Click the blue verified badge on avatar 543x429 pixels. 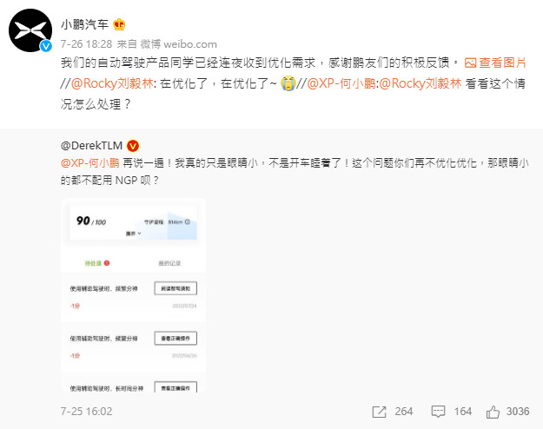pos(46,46)
